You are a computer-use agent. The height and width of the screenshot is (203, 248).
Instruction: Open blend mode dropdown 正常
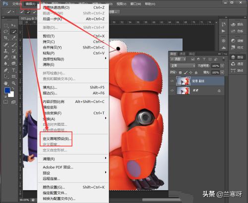pyautogui.click(x=183, y=66)
